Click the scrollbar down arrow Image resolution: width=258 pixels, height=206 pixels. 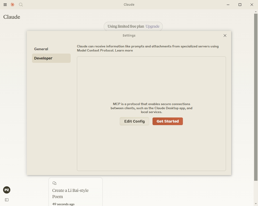(256, 204)
